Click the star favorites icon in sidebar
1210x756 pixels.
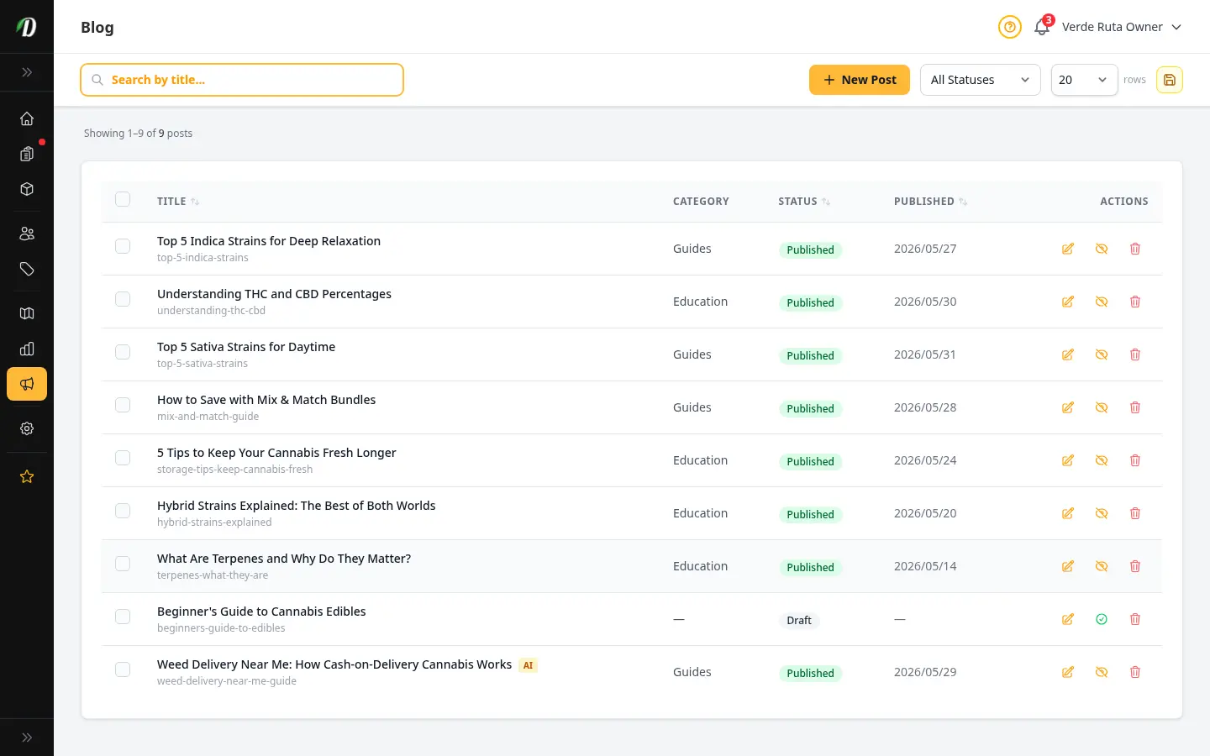tap(27, 476)
